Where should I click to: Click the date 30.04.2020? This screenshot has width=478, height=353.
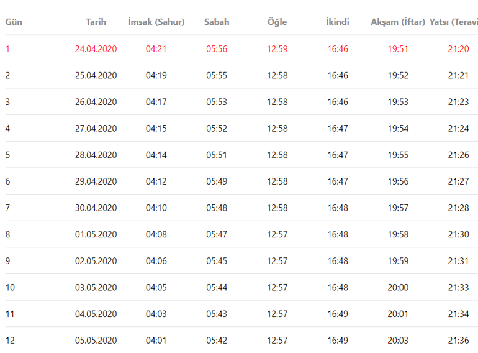coord(96,208)
